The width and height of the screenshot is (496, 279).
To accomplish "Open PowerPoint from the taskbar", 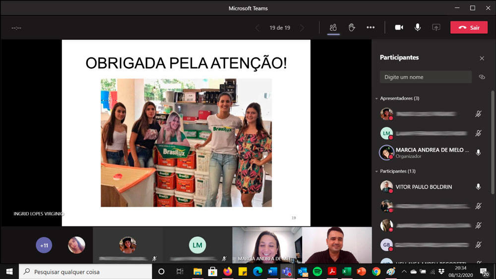I will [x=361, y=272].
